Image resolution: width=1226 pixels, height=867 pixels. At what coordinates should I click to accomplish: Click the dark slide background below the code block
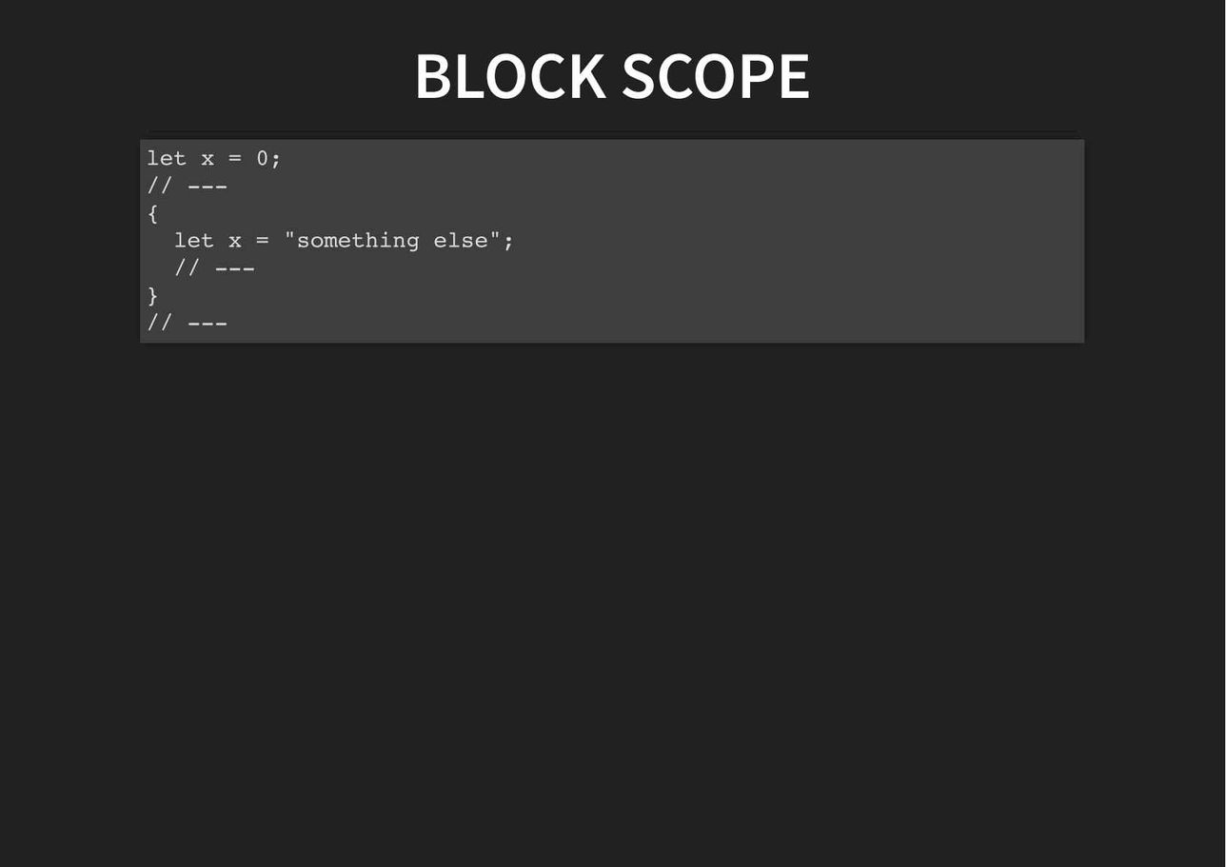(612, 600)
